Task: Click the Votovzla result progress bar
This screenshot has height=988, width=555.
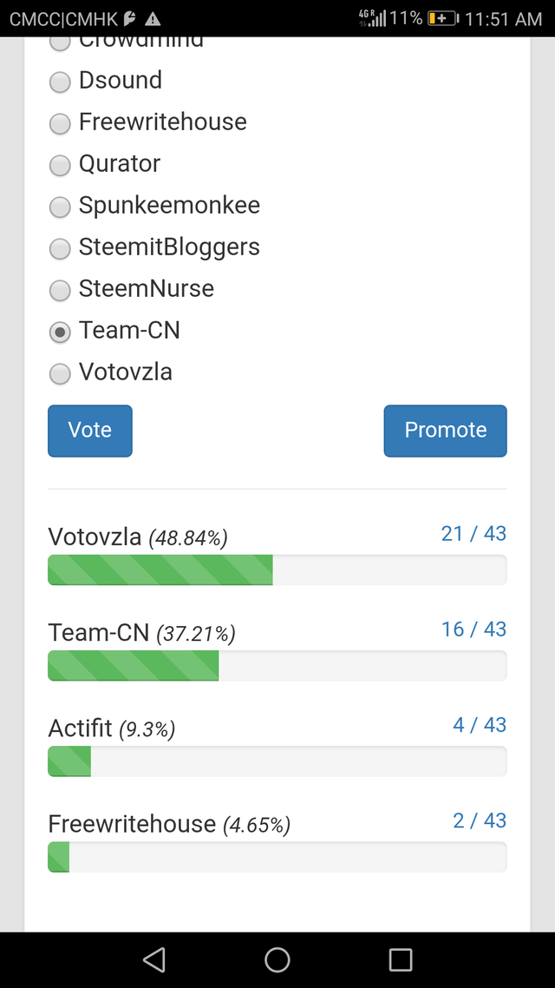Action: (277, 570)
